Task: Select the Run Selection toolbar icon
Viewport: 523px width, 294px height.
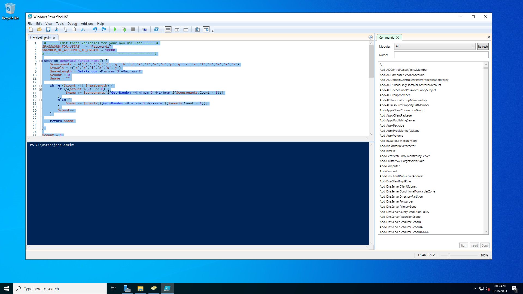Action: tap(124, 29)
